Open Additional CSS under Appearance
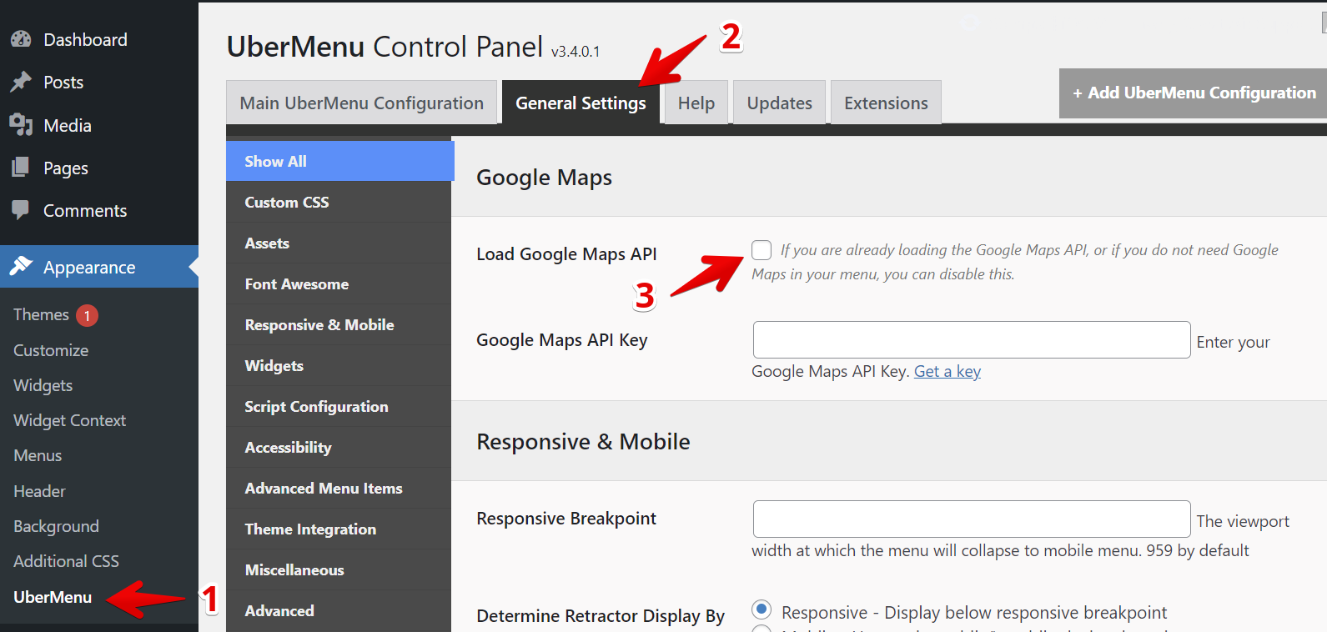This screenshot has height=632, width=1327. tap(66, 561)
